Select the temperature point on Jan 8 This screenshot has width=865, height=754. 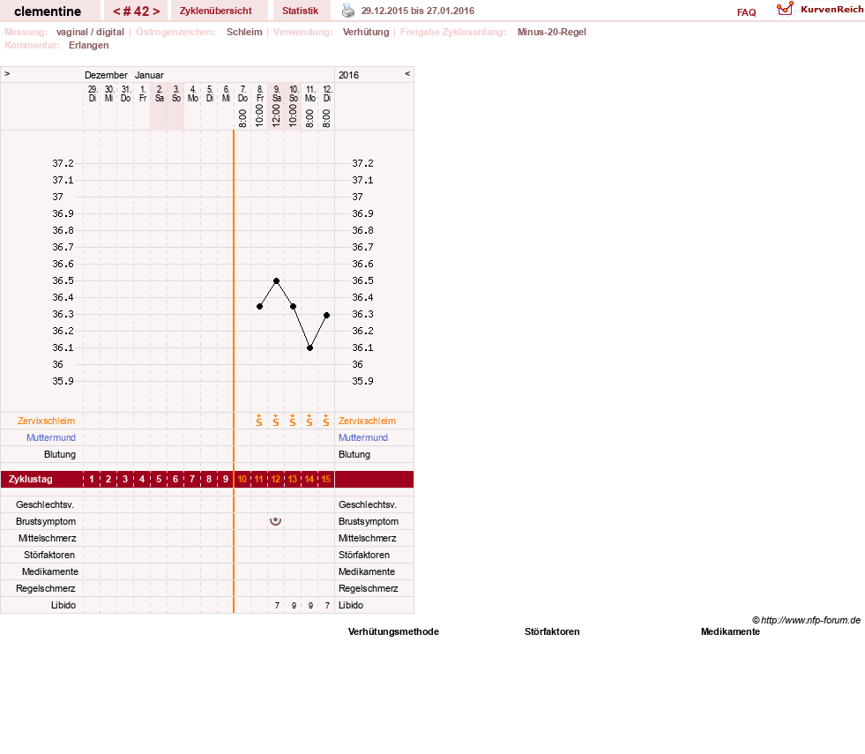[259, 306]
